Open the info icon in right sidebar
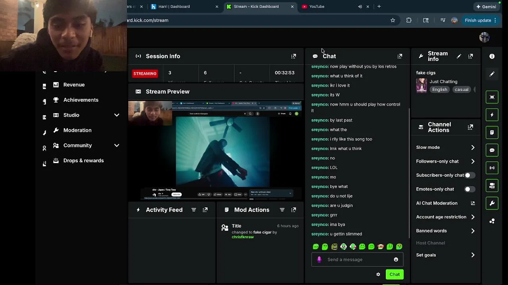Screen dimensions: 508x285 [492, 56]
